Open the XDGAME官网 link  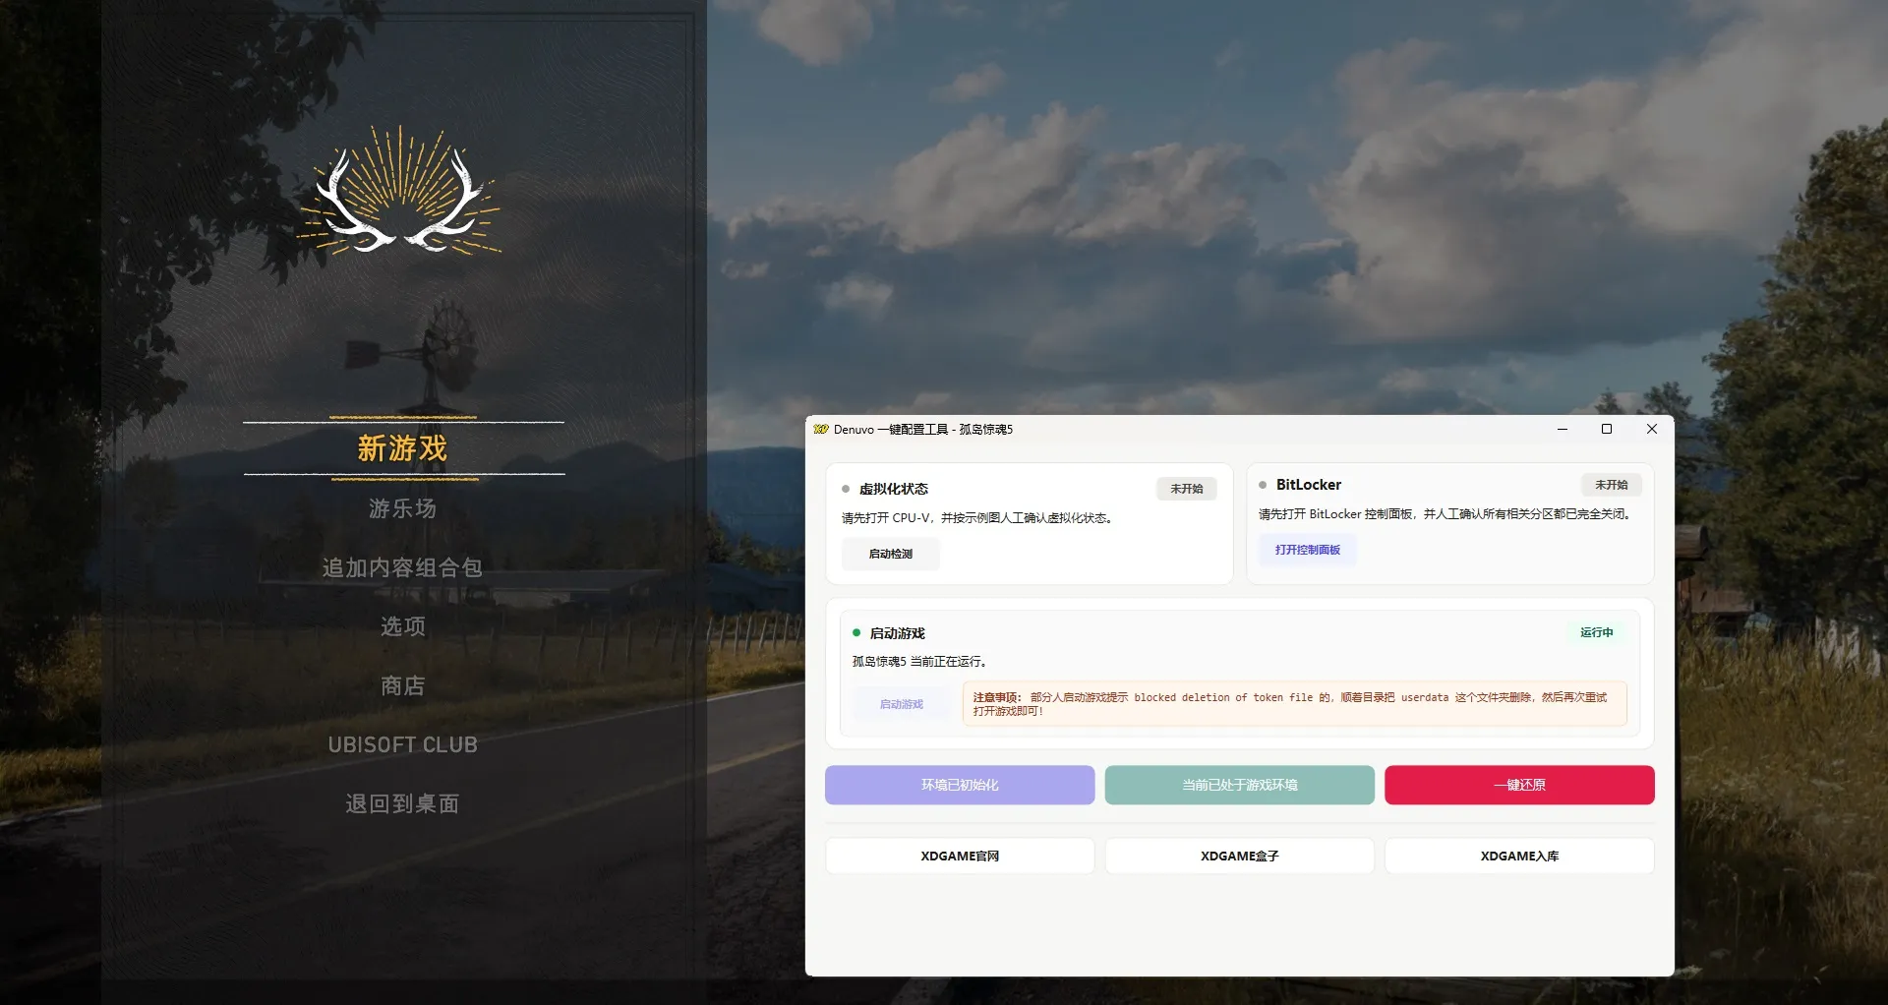coord(959,856)
